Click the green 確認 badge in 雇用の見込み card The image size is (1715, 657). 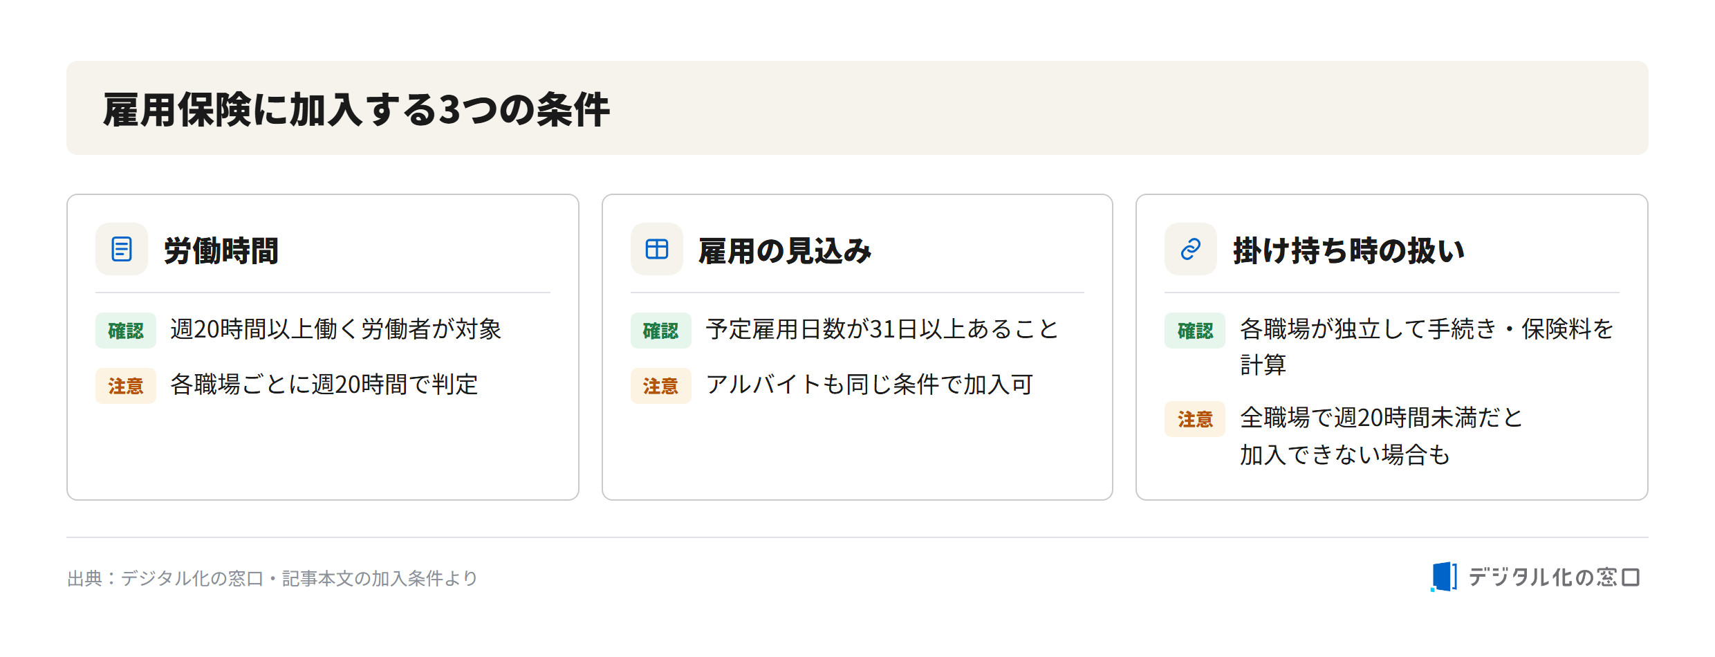[x=661, y=331]
